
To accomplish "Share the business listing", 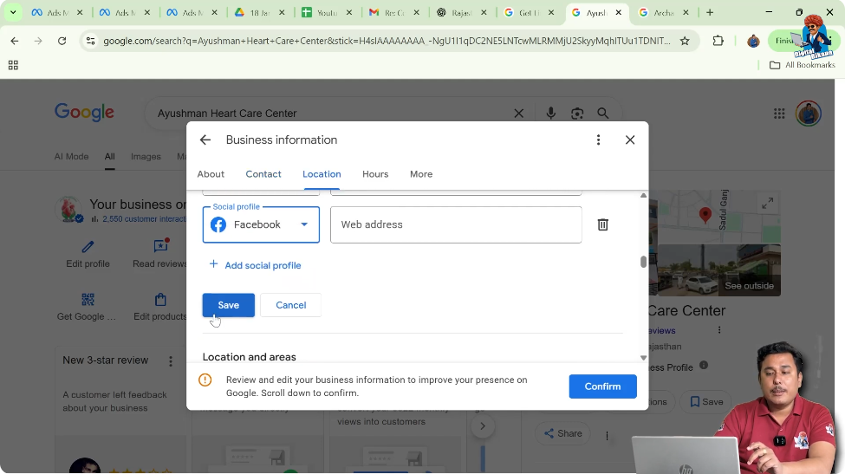I will pyautogui.click(x=562, y=433).
